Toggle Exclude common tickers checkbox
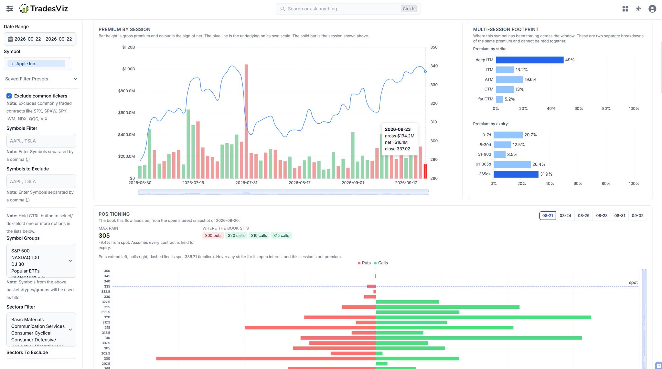This screenshot has height=369, width=662. pyautogui.click(x=9, y=96)
